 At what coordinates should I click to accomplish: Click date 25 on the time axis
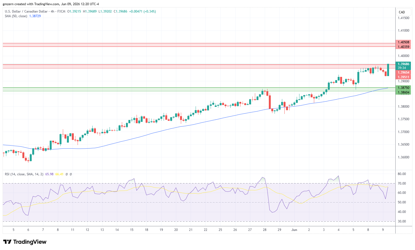click(220, 230)
